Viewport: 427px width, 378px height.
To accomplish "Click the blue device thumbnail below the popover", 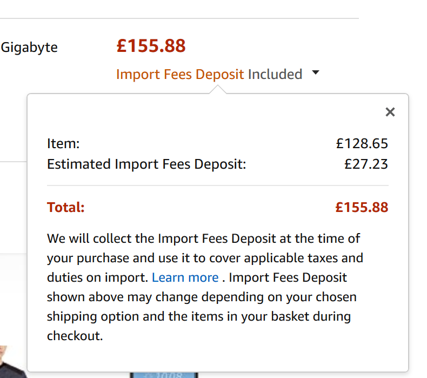I will point(164,374).
